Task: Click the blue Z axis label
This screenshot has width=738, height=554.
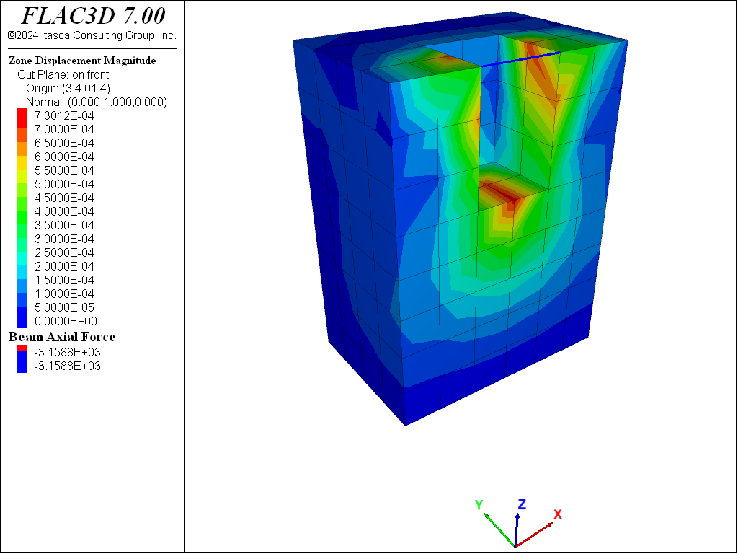Action: click(522, 504)
